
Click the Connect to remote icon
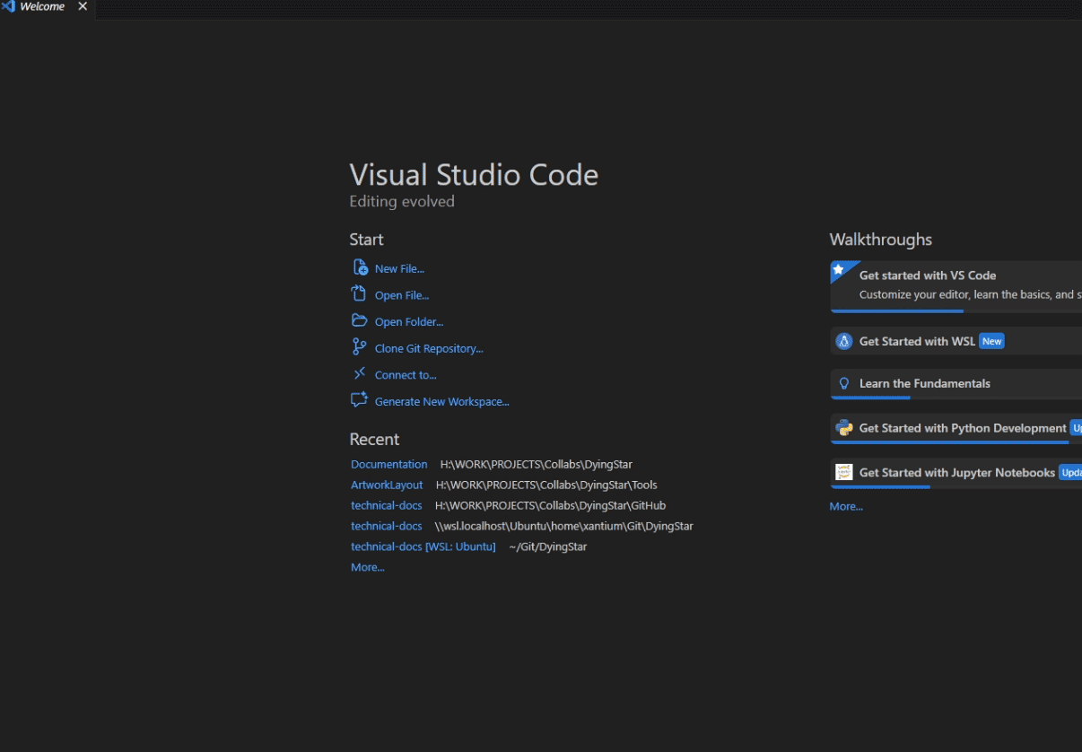point(359,374)
